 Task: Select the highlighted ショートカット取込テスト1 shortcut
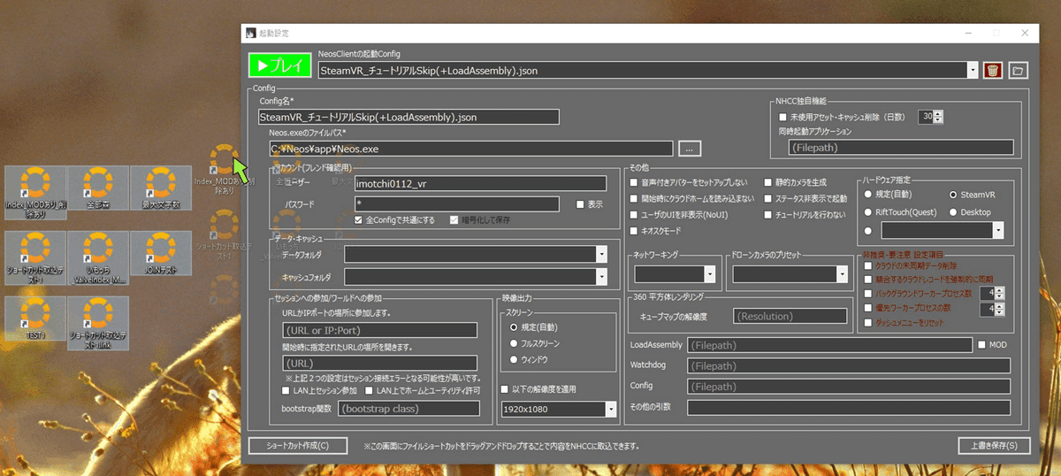pyautogui.click(x=34, y=257)
